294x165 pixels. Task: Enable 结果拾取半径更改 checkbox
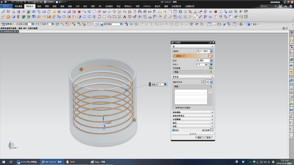click(x=174, y=107)
